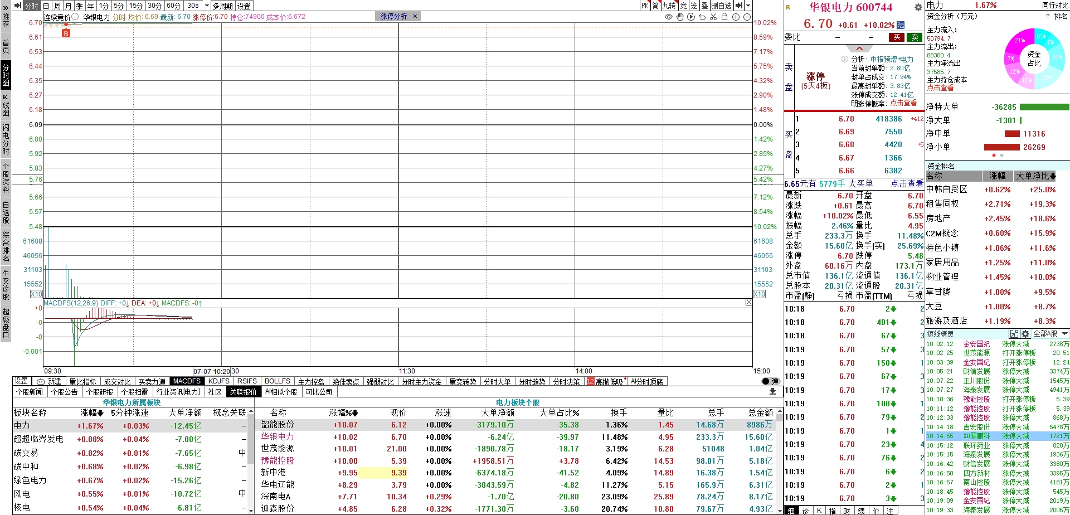Click the 资金占比 donut chart

tap(1034, 59)
